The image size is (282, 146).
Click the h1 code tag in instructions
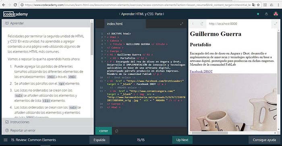[51, 77]
